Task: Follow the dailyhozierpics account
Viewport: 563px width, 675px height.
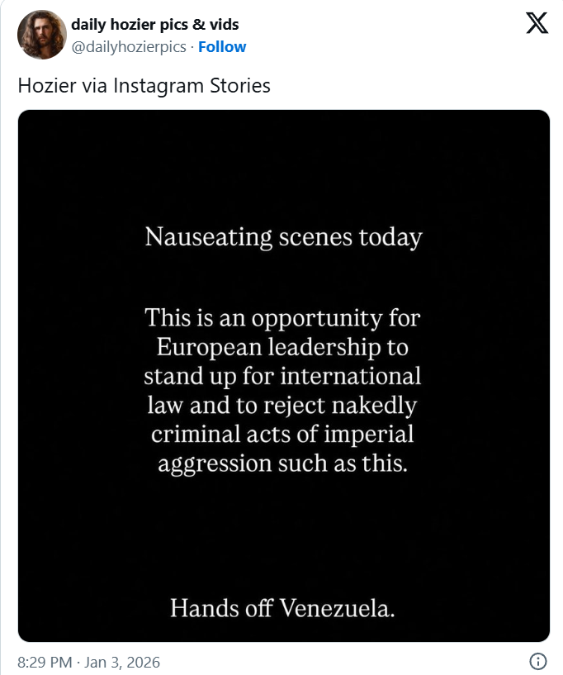Action: pyautogui.click(x=222, y=47)
